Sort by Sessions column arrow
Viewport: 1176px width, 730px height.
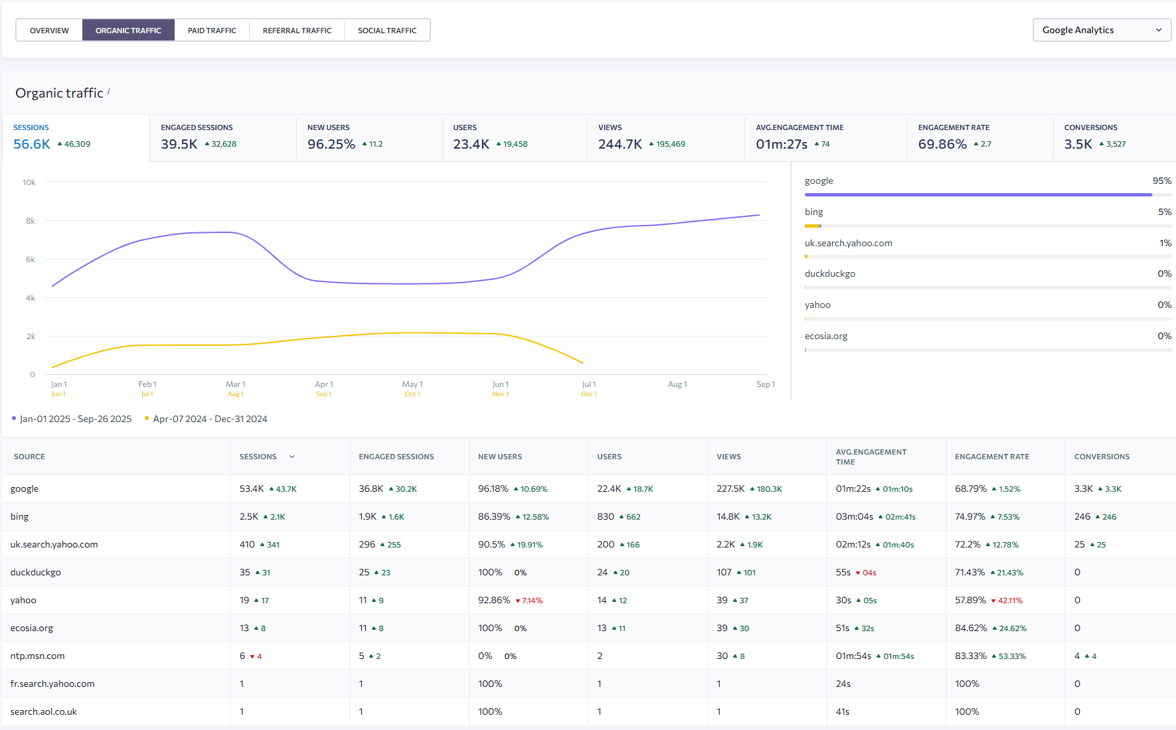click(292, 457)
